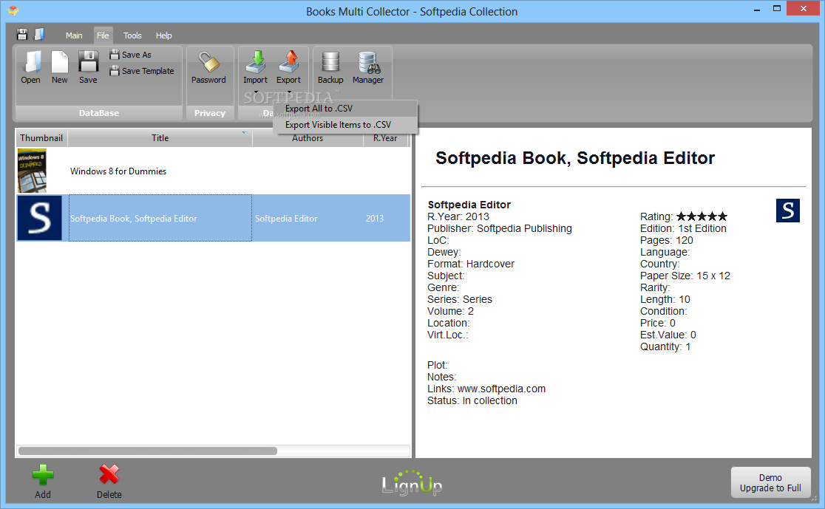The image size is (825, 509).
Task: Select the Windows 8 for Dummies row
Action: pyautogui.click(x=213, y=171)
